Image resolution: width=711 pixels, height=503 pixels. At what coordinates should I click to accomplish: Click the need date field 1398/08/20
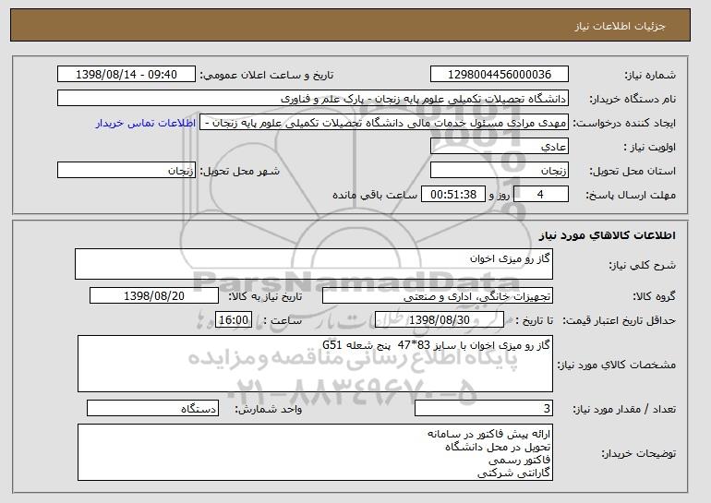(x=154, y=296)
